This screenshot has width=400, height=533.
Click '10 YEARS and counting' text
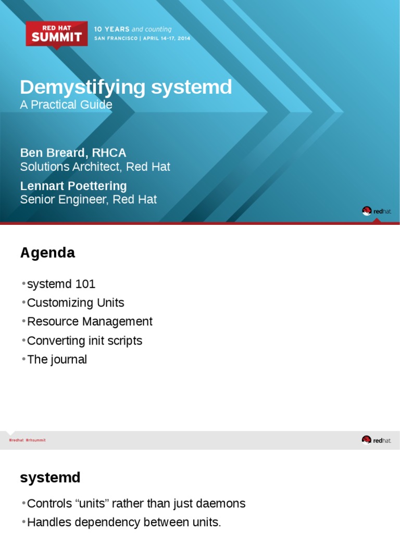(x=133, y=29)
